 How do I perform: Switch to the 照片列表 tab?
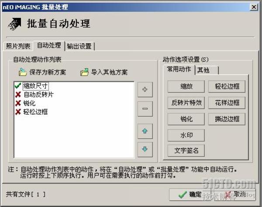[x=18, y=46]
